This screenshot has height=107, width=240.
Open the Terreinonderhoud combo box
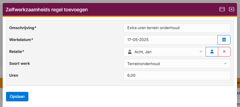(177, 64)
